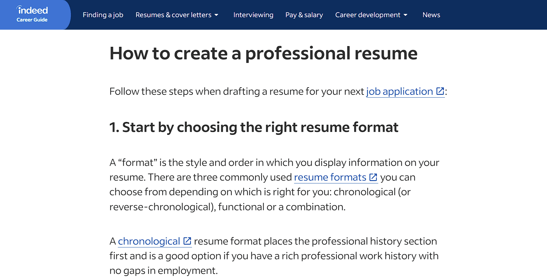Click external-link icon beside "job application"
Image resolution: width=547 pixels, height=280 pixels.
[440, 91]
